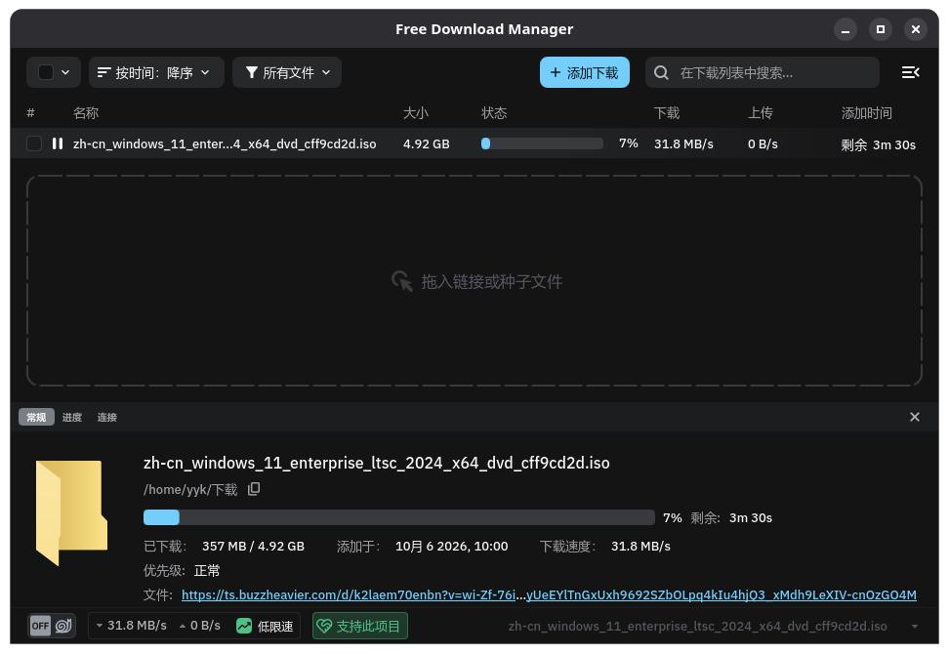
Task: Click the 7% value in the download row
Action: pyautogui.click(x=628, y=143)
